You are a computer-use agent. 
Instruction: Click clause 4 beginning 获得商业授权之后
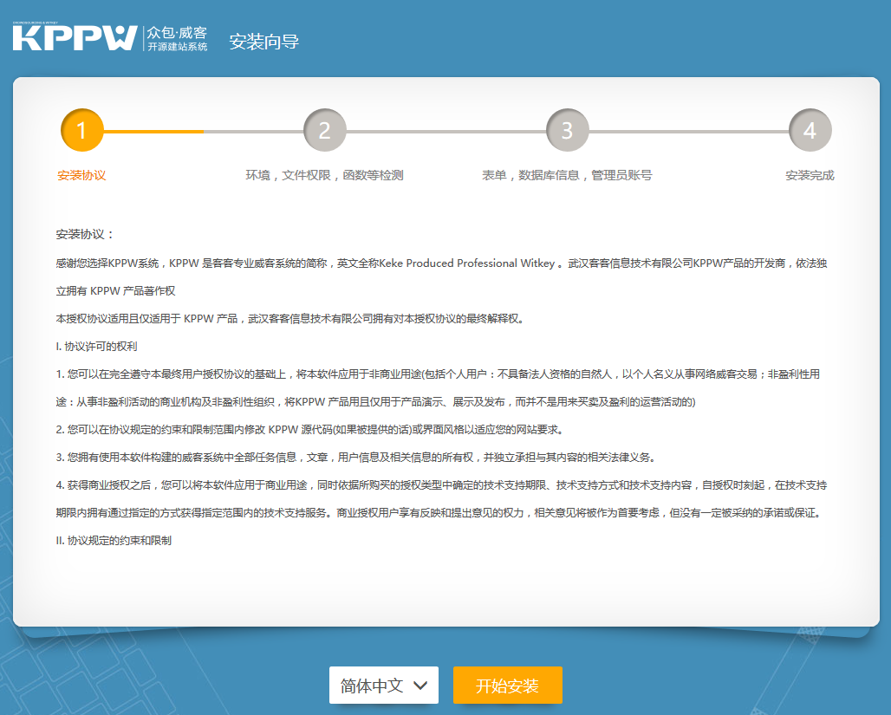441,499
